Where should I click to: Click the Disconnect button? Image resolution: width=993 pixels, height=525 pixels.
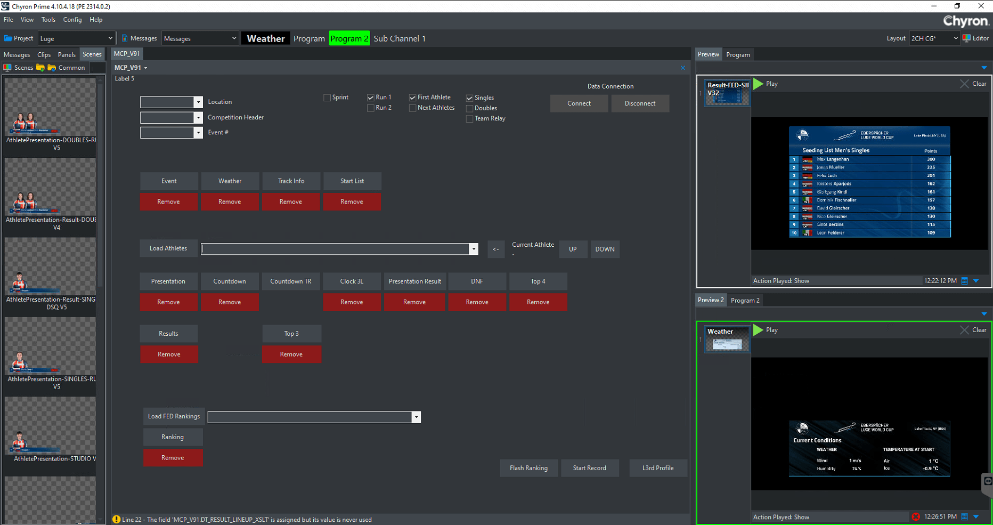coord(640,103)
